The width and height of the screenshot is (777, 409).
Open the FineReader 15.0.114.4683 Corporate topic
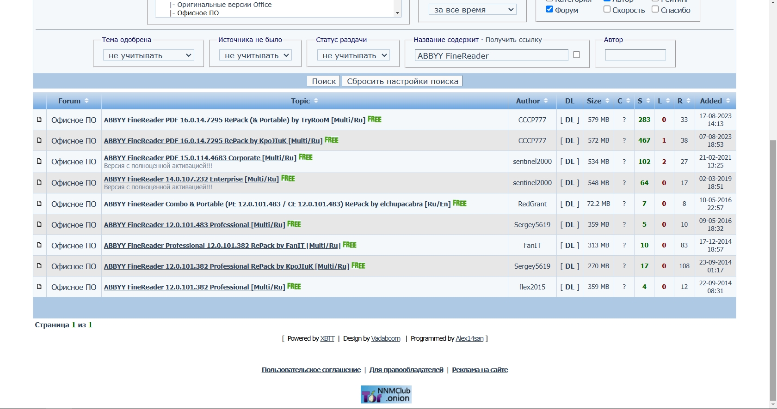pyautogui.click(x=200, y=158)
